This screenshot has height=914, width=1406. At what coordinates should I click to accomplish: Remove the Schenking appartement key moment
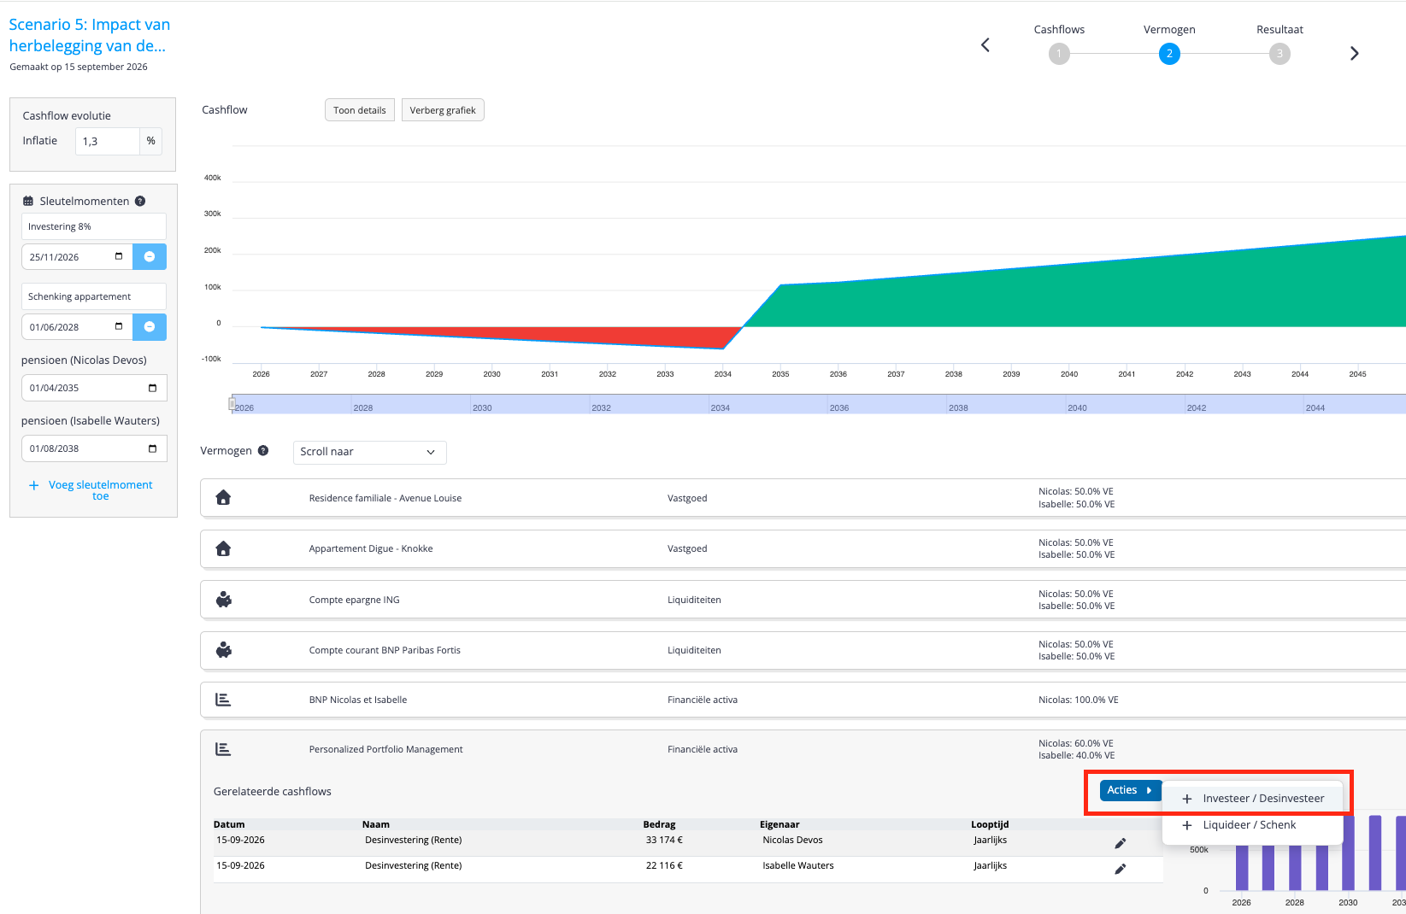tap(150, 327)
